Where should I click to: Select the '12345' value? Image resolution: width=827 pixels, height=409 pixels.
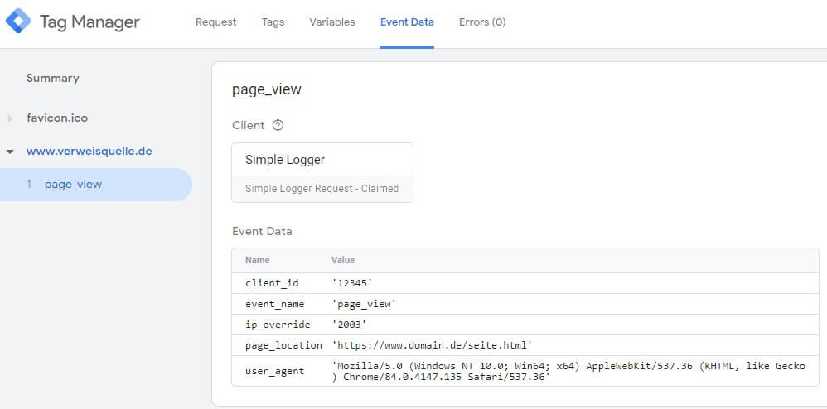point(352,283)
